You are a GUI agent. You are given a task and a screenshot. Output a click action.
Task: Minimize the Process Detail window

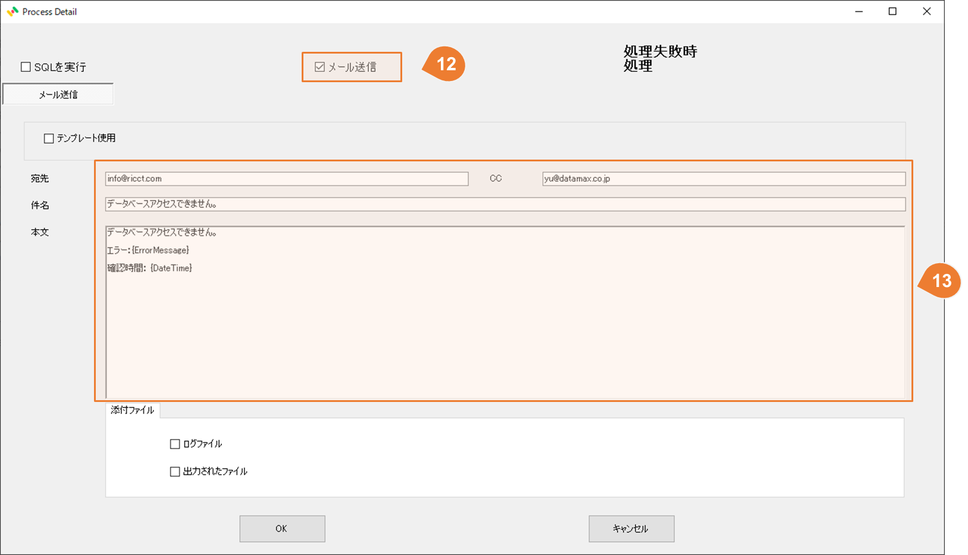[859, 11]
